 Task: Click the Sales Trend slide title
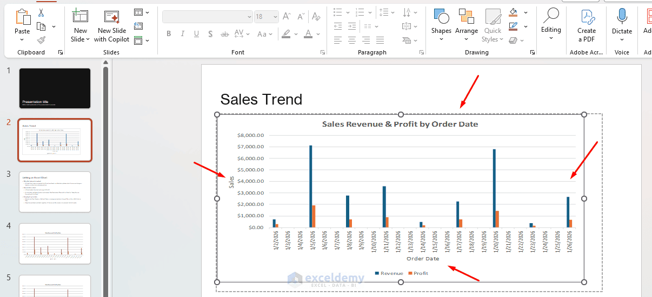[261, 99]
